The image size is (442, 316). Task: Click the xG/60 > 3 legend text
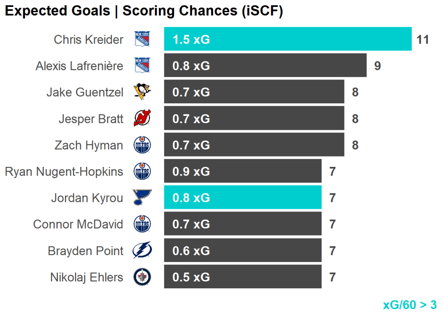(410, 305)
